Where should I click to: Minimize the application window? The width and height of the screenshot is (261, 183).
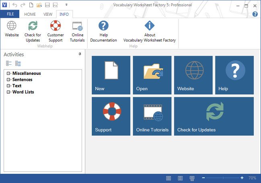coord(238,6)
